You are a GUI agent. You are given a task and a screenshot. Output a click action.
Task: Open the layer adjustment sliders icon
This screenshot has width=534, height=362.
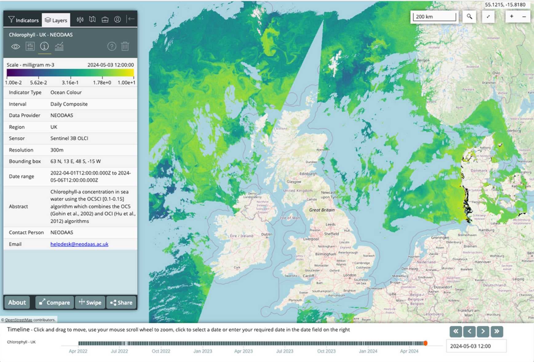pos(30,47)
